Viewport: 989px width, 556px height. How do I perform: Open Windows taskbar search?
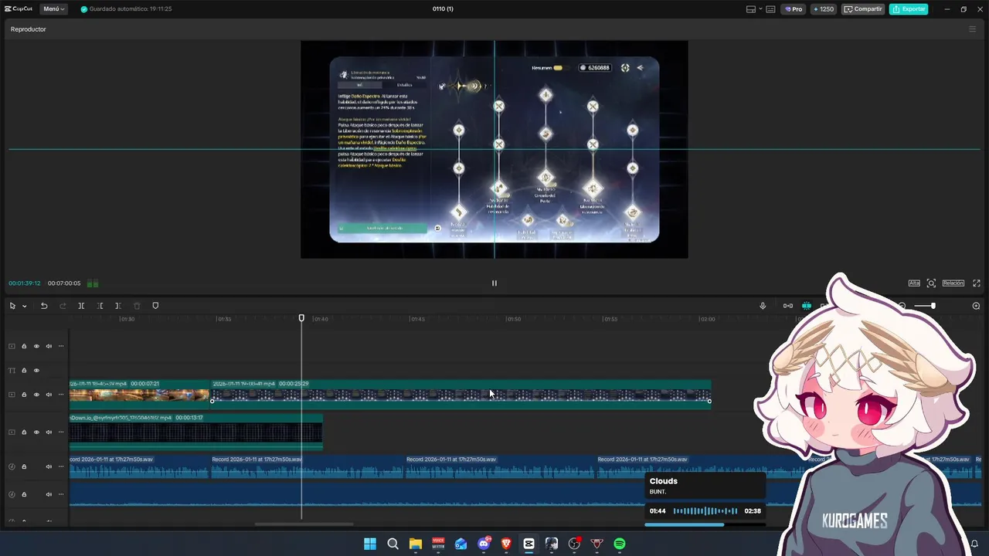click(393, 544)
